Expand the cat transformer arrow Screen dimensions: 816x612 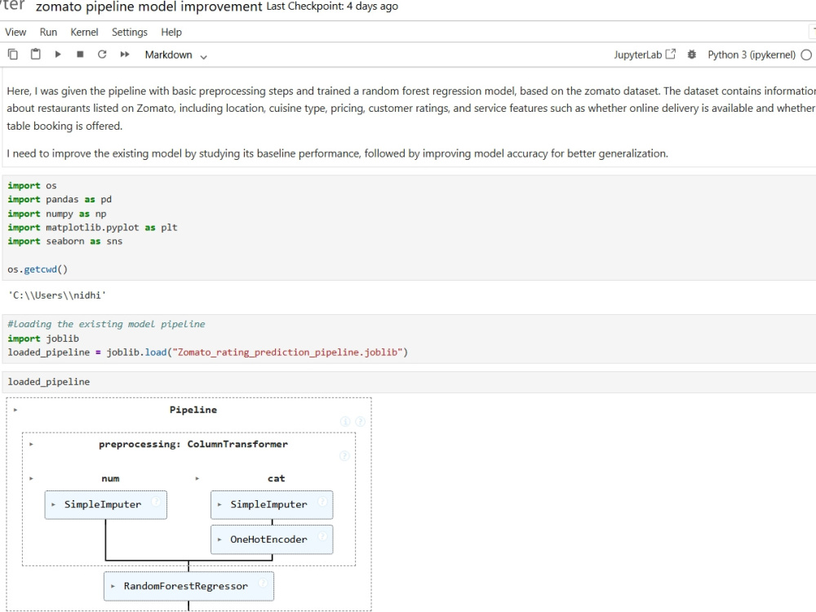197,478
